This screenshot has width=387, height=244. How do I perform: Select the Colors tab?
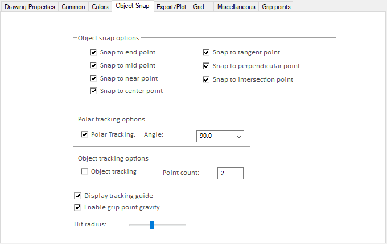tap(100, 7)
